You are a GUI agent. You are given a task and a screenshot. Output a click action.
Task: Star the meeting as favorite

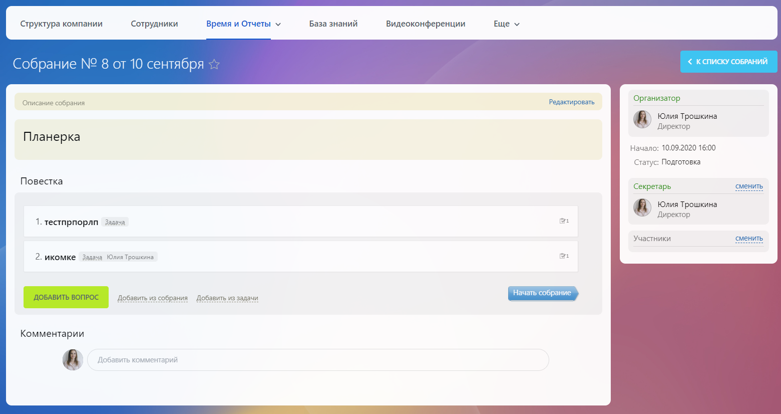coord(214,64)
